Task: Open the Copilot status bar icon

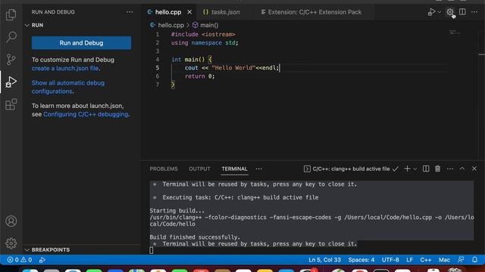Action: coord(461,260)
